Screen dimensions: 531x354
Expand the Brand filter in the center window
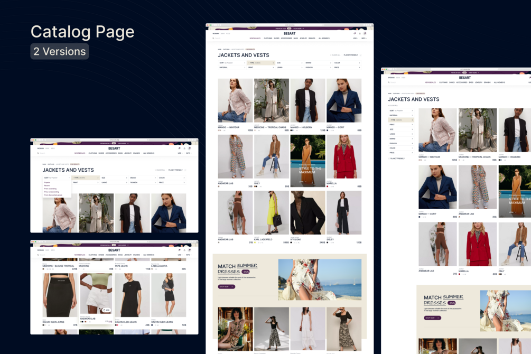(x=318, y=63)
